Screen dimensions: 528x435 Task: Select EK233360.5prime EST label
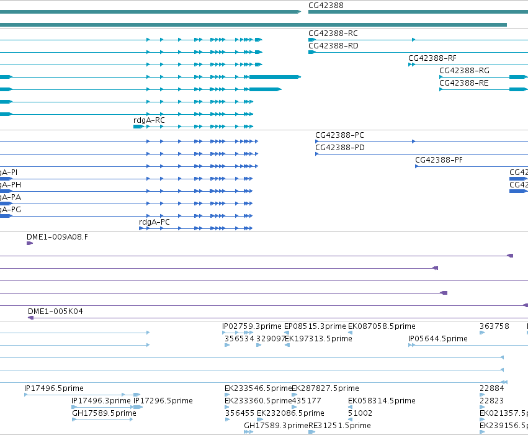point(258,401)
